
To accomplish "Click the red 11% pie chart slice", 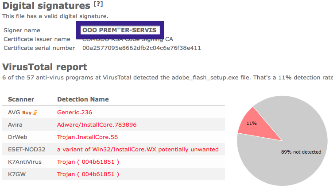I will coord(256,125).
